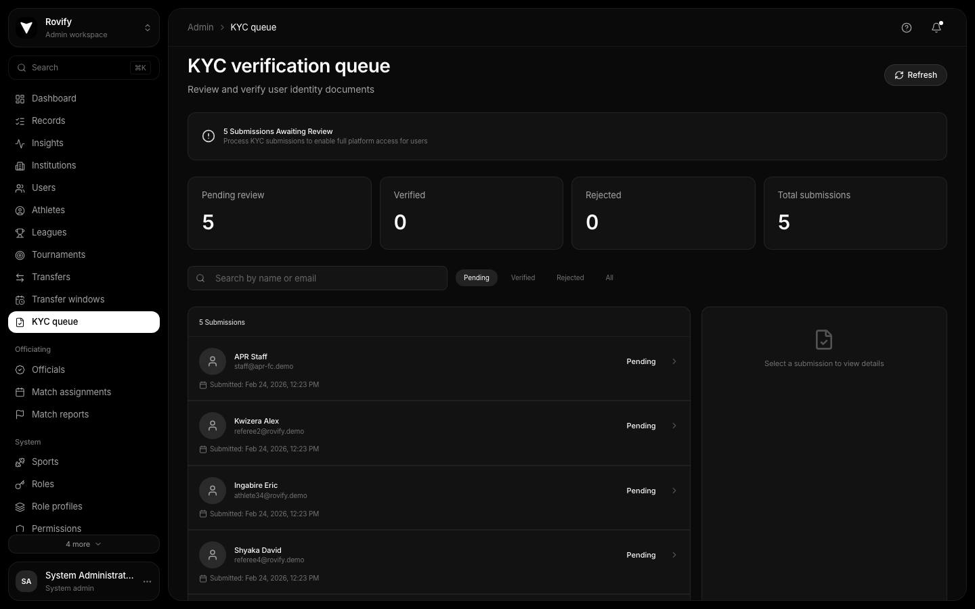This screenshot has width=975, height=609.
Task: Click the Roles key icon
Action: point(20,484)
